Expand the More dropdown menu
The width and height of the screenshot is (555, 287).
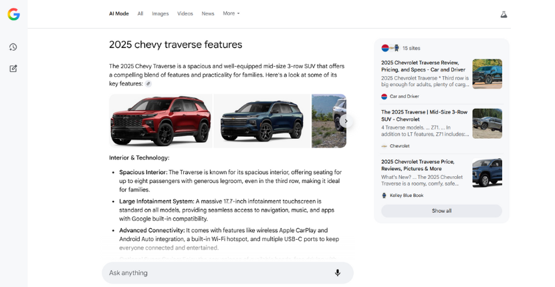point(231,13)
